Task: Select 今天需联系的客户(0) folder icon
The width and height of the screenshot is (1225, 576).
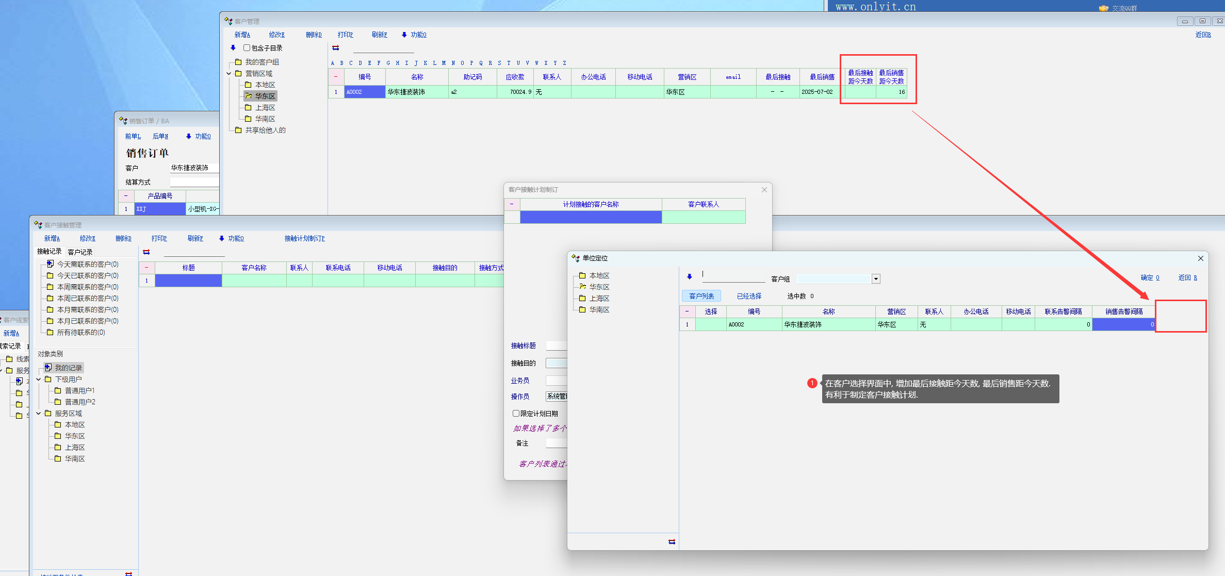Action: (x=50, y=264)
